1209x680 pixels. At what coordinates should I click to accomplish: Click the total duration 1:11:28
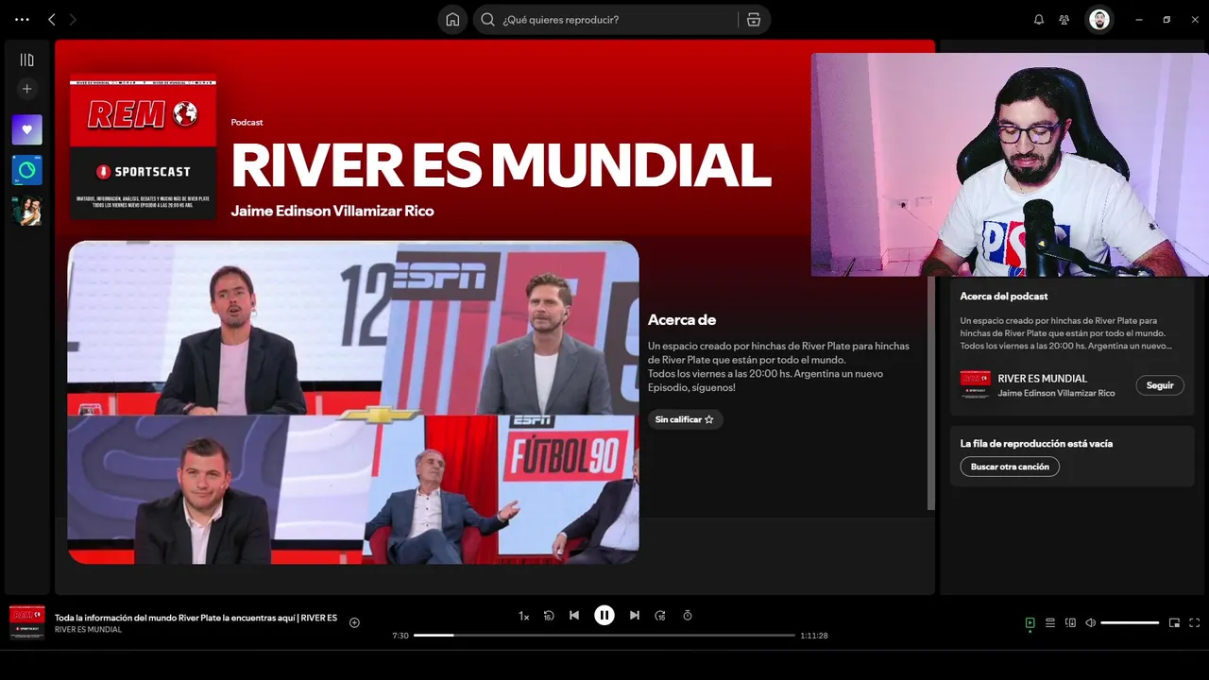814,636
